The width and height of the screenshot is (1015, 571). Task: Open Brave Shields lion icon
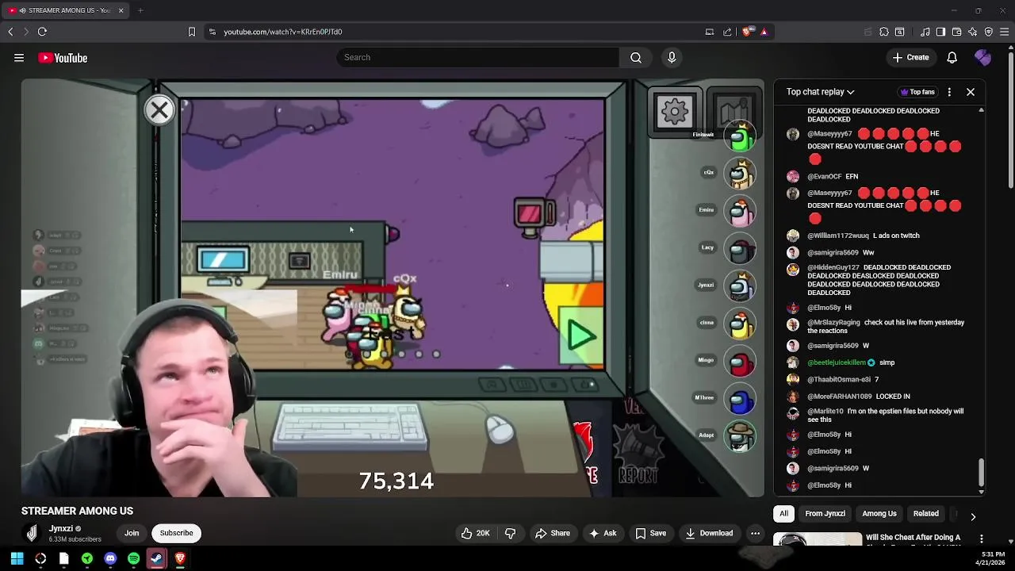(x=748, y=32)
